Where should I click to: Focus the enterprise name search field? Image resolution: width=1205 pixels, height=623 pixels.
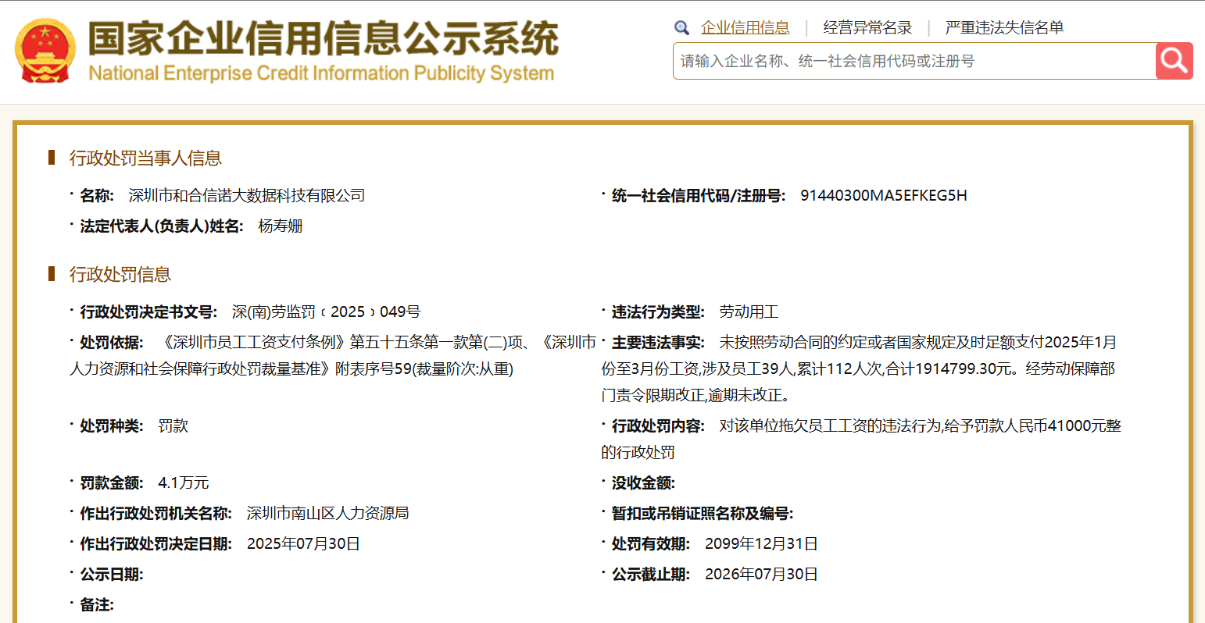tap(914, 61)
